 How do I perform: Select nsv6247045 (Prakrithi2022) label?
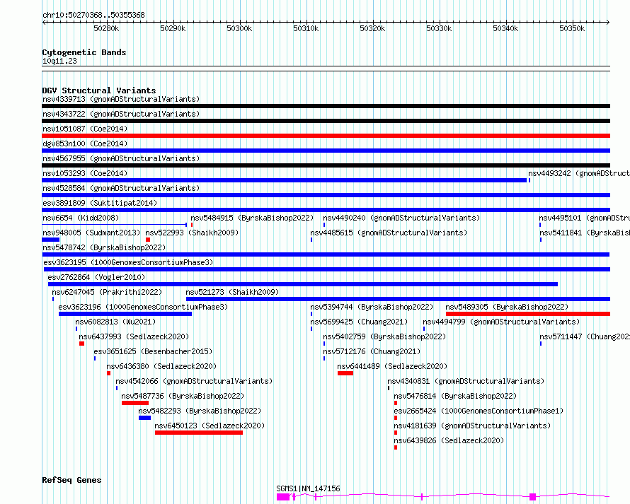[107, 292]
